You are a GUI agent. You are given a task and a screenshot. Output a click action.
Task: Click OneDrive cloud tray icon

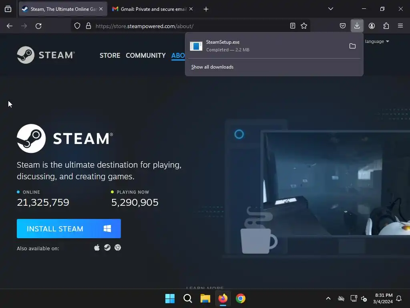341,298
